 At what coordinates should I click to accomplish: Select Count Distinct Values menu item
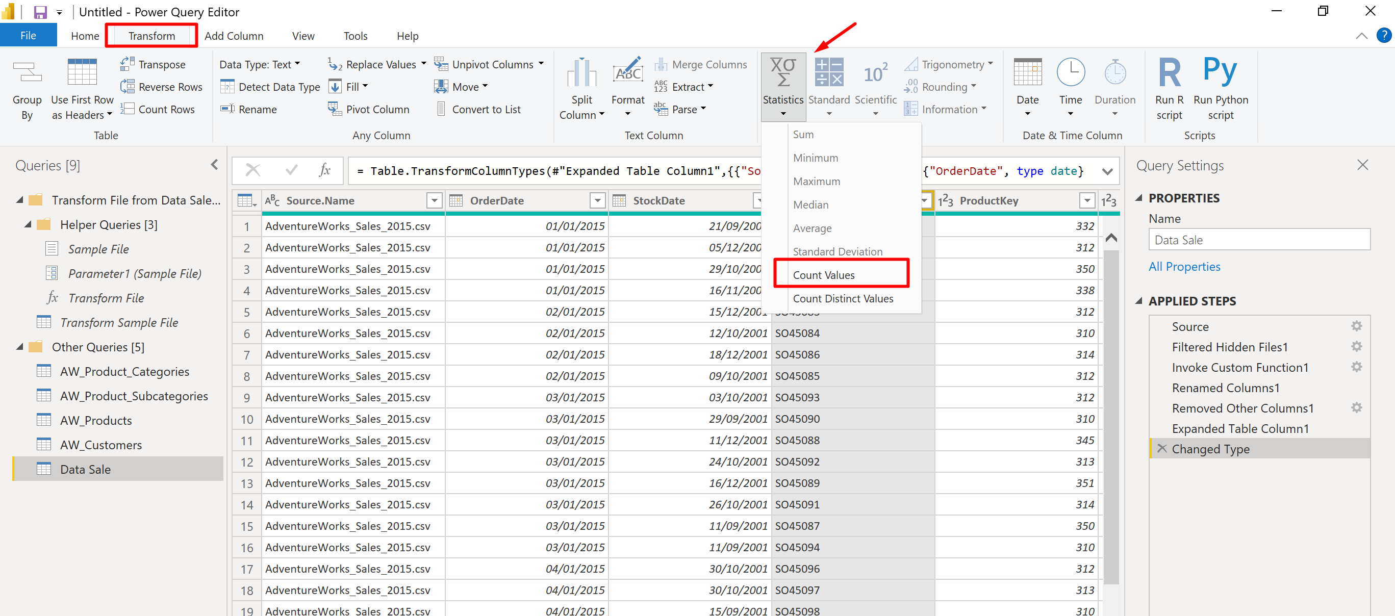click(843, 298)
